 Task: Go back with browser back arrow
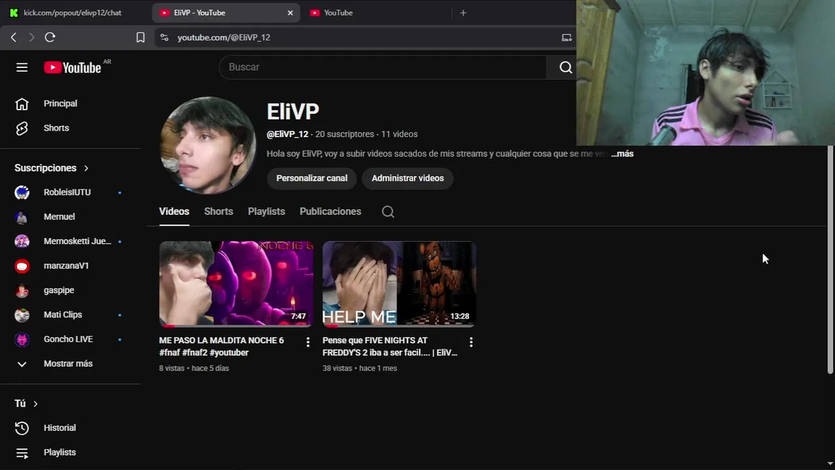coord(14,37)
